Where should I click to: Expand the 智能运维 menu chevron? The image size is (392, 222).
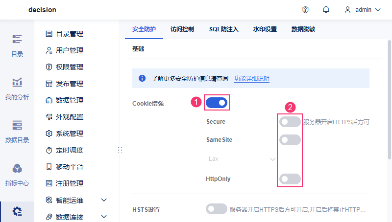104,200
